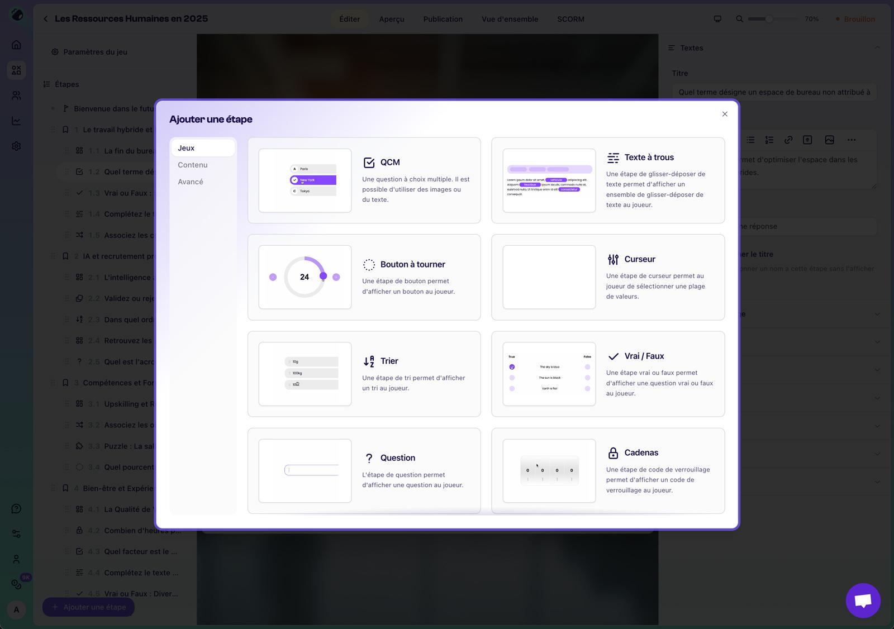Screen dimensions: 894x629
Task: Choose the Vrai / Faux step
Action: (608, 374)
